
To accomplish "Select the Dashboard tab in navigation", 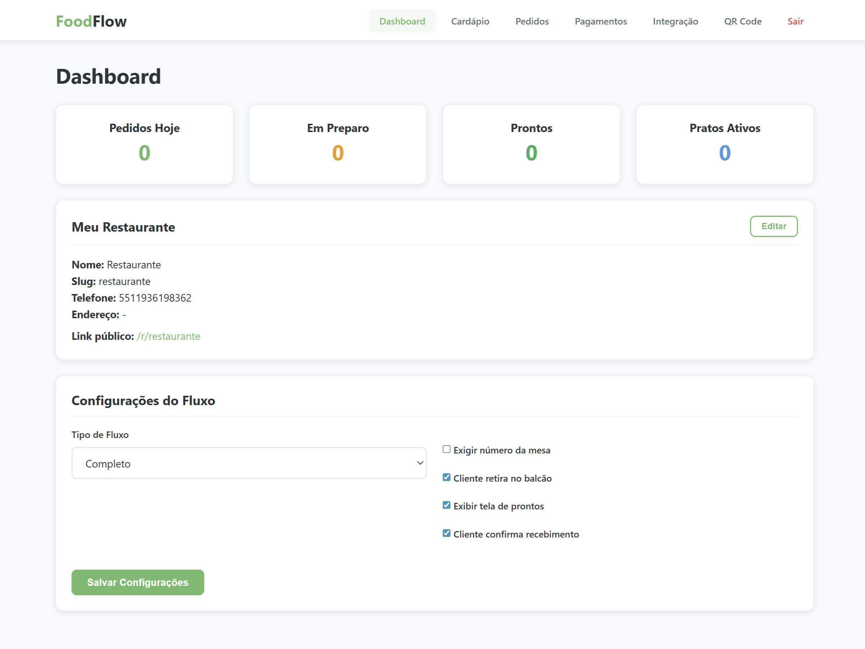I will [x=402, y=22].
